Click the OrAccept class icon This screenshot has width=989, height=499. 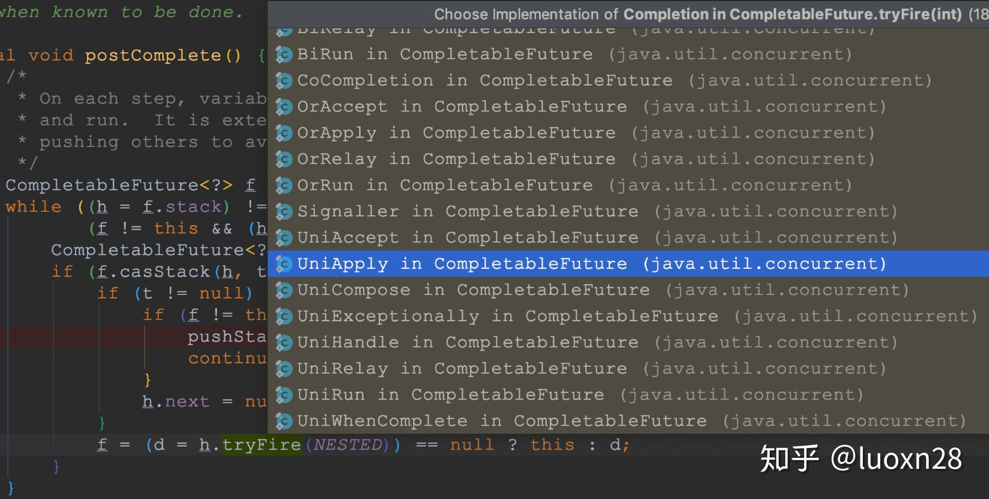(x=284, y=106)
